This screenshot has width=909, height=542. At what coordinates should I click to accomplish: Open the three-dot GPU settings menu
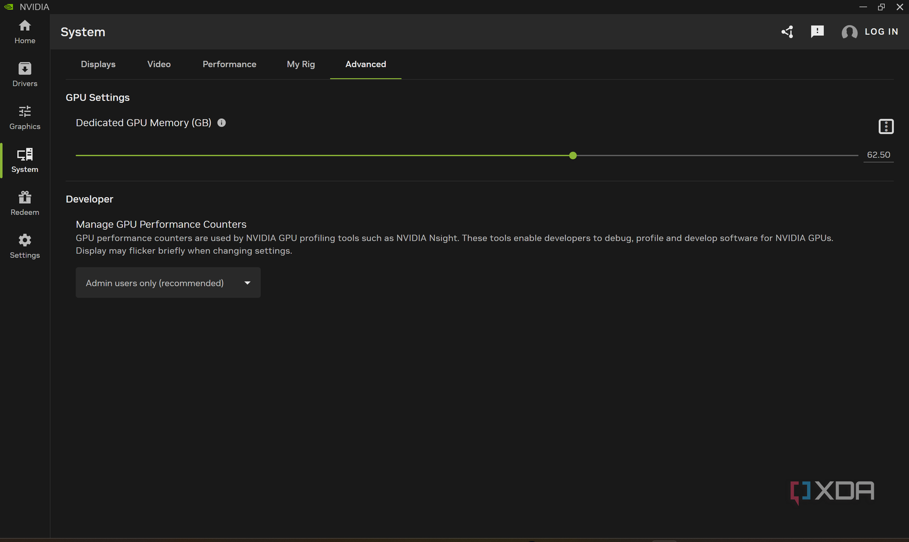point(886,127)
